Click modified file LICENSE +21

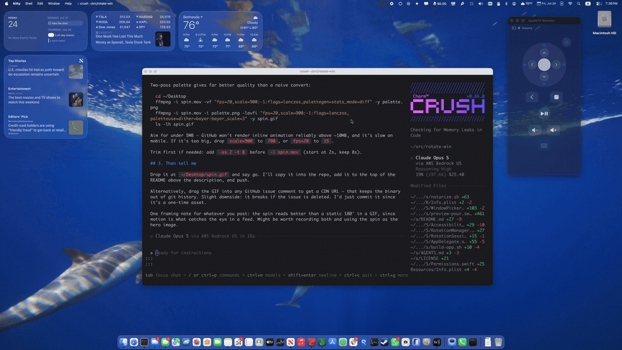(x=430, y=259)
